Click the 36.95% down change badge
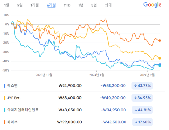 coord(142,98)
